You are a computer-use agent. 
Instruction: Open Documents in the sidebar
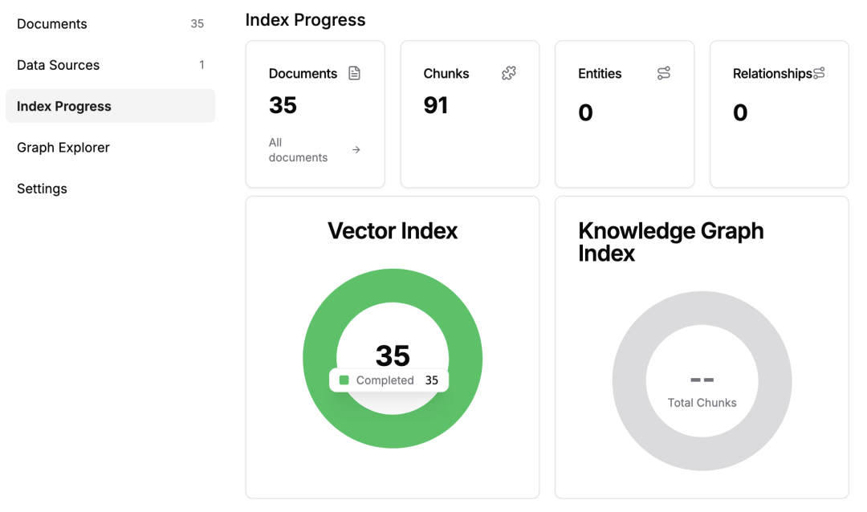[x=52, y=24]
